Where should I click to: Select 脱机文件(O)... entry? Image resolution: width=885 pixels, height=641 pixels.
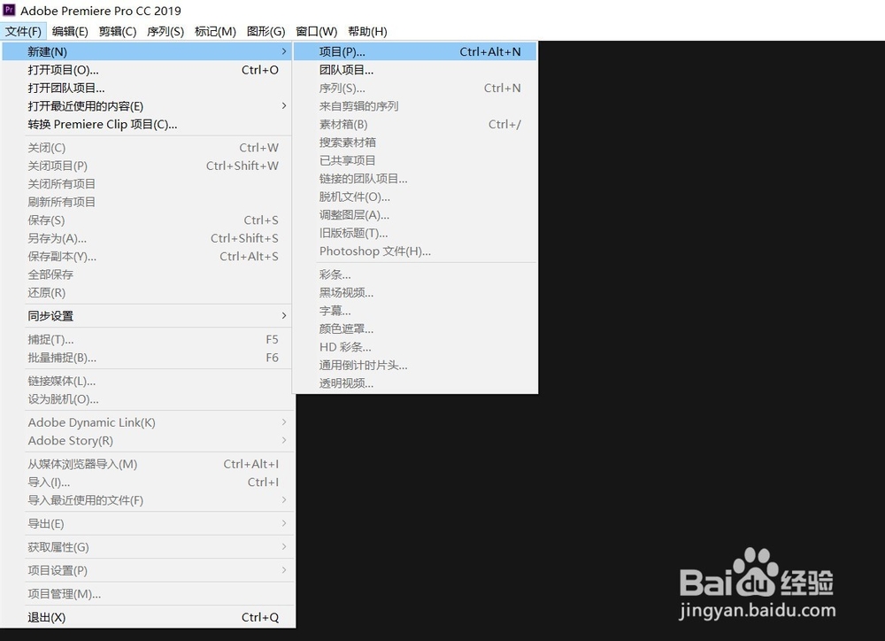point(415,197)
